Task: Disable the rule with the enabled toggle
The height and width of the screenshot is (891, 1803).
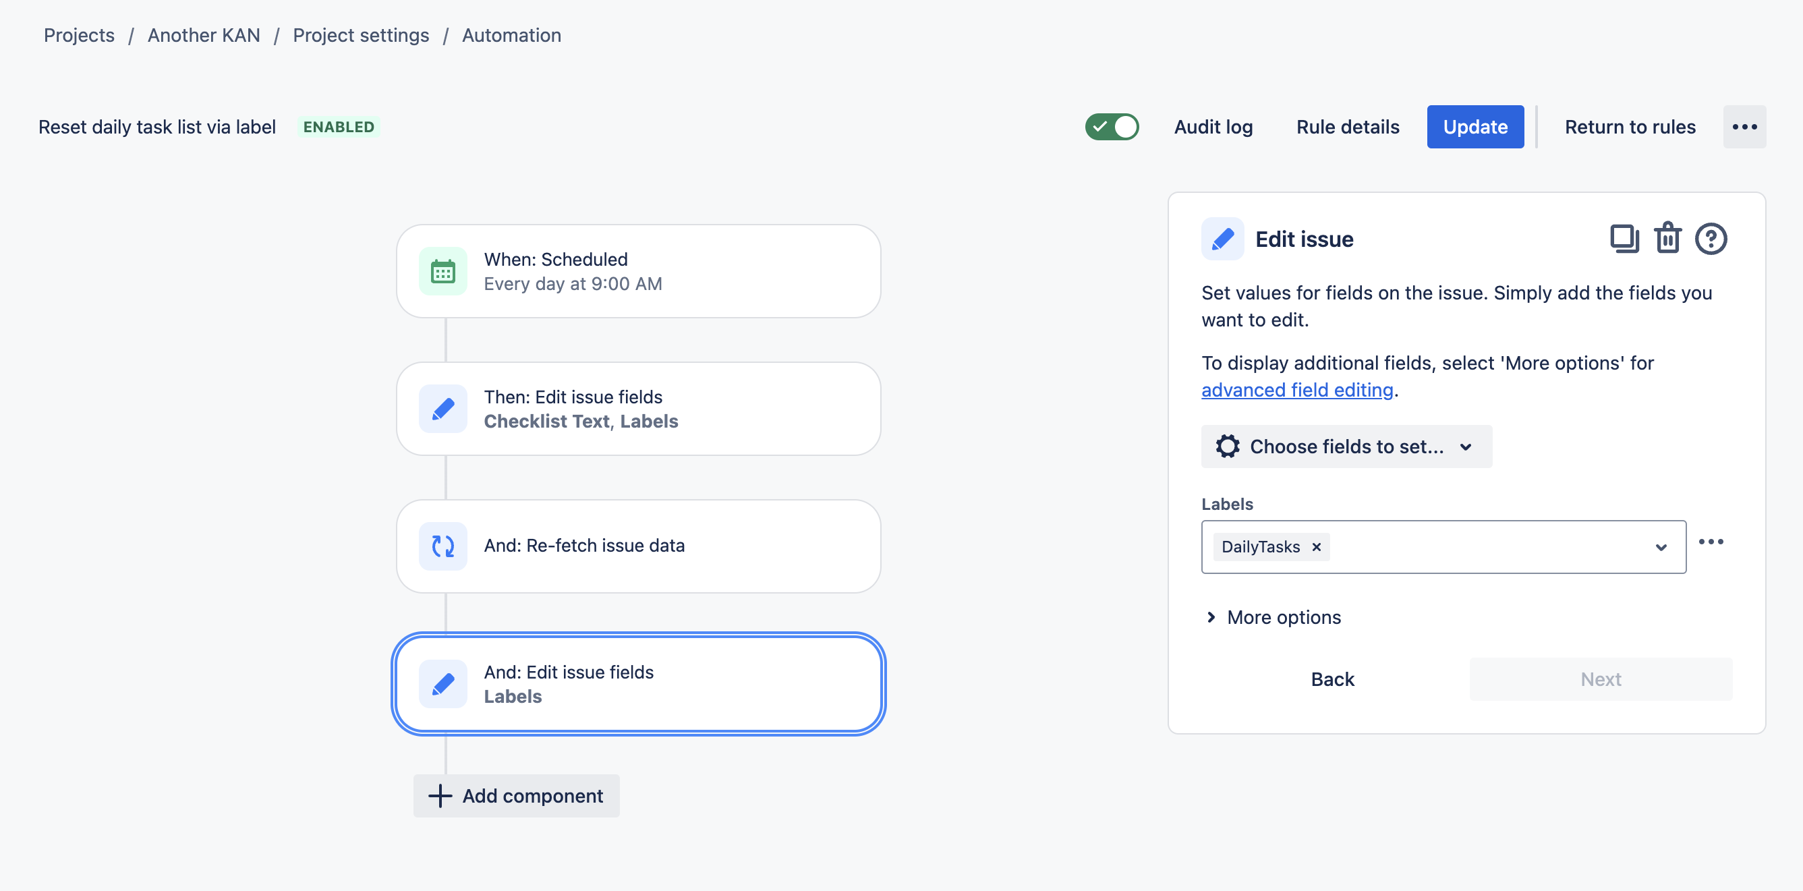Action: click(x=1112, y=127)
